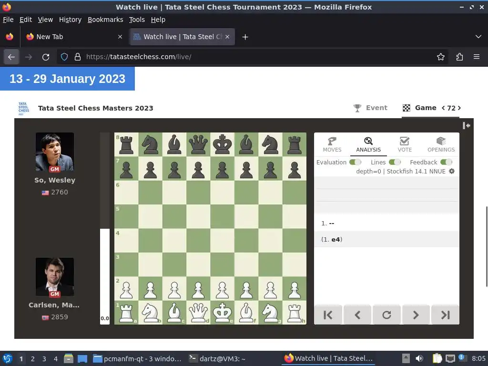
Task: Collapse the side panel with arrow icon
Action: tap(466, 125)
